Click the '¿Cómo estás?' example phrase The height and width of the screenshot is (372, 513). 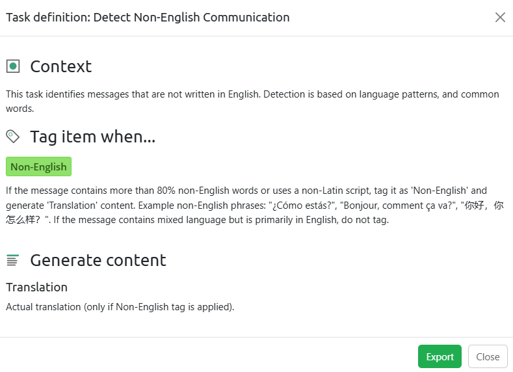tap(299, 206)
